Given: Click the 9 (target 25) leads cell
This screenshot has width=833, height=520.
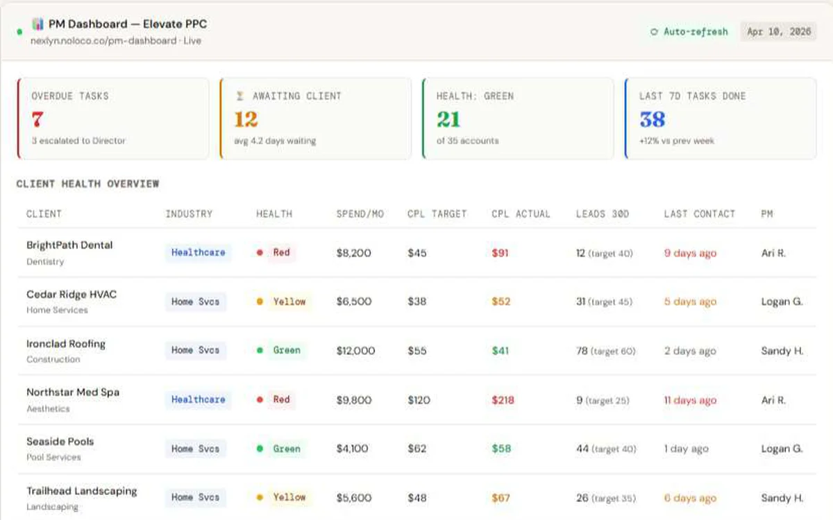Looking at the screenshot, I should (603, 400).
